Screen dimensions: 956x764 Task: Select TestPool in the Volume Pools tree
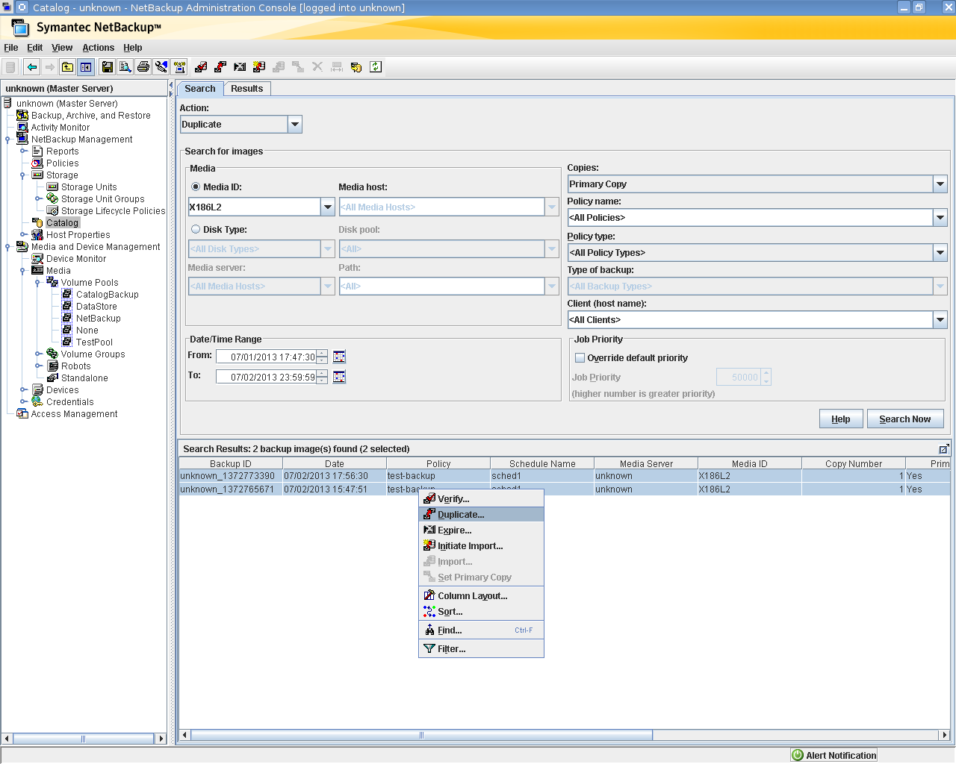point(94,342)
